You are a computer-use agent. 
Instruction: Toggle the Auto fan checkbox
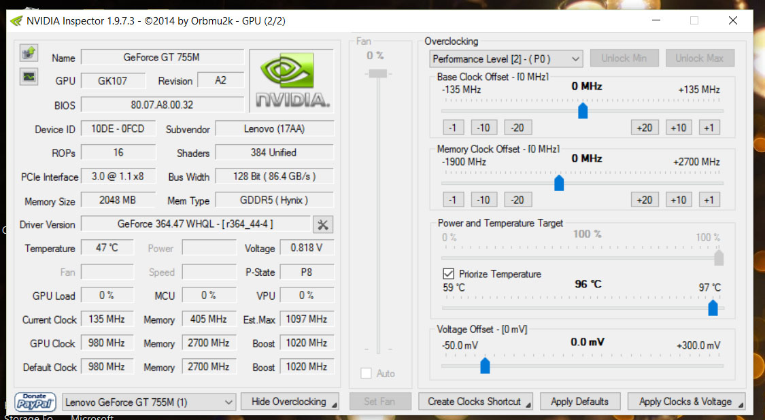pyautogui.click(x=366, y=373)
